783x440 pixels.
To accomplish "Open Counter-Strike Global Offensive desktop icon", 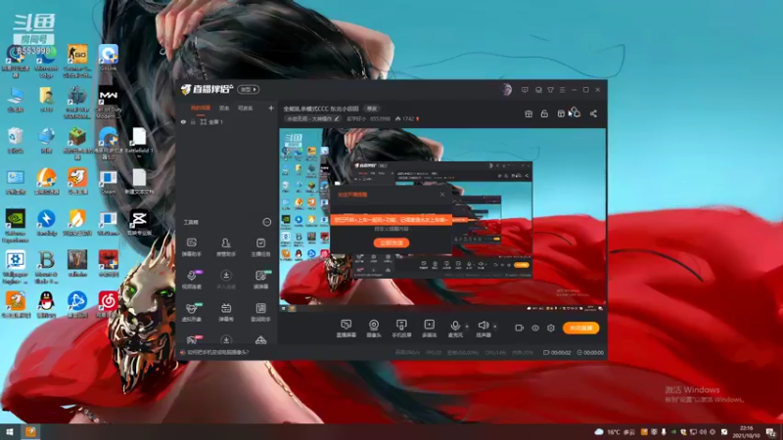I will (77, 62).
